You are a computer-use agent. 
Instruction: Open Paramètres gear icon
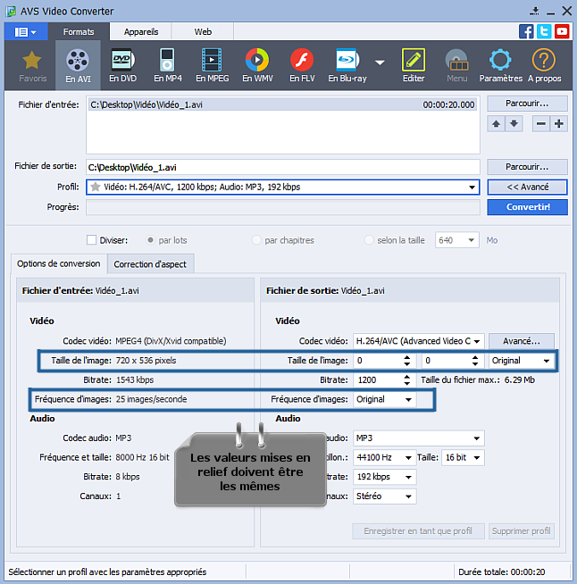pyautogui.click(x=500, y=65)
